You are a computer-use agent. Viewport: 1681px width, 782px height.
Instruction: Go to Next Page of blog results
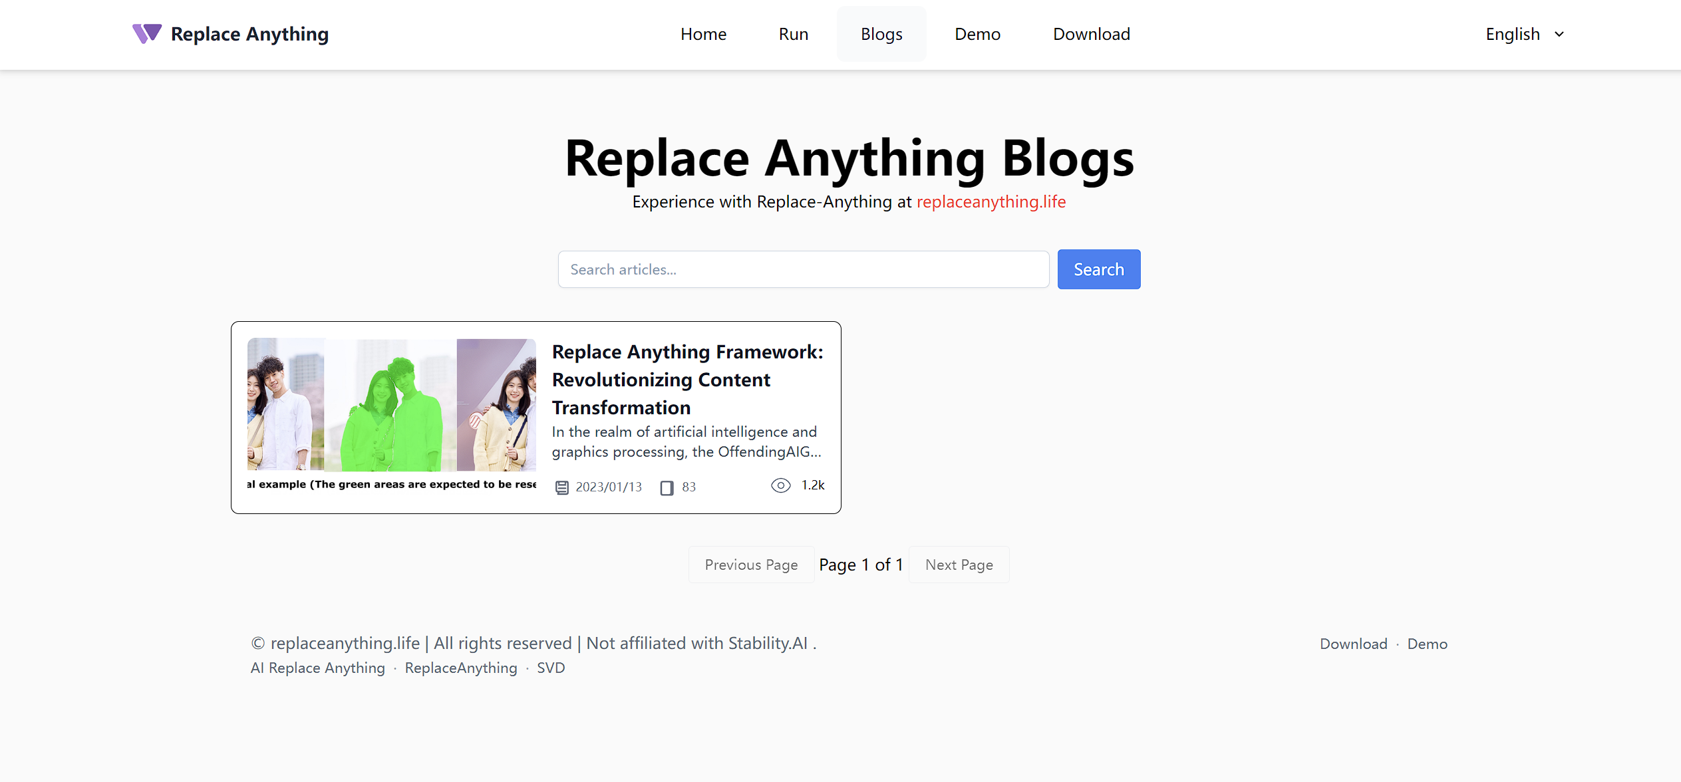(959, 565)
